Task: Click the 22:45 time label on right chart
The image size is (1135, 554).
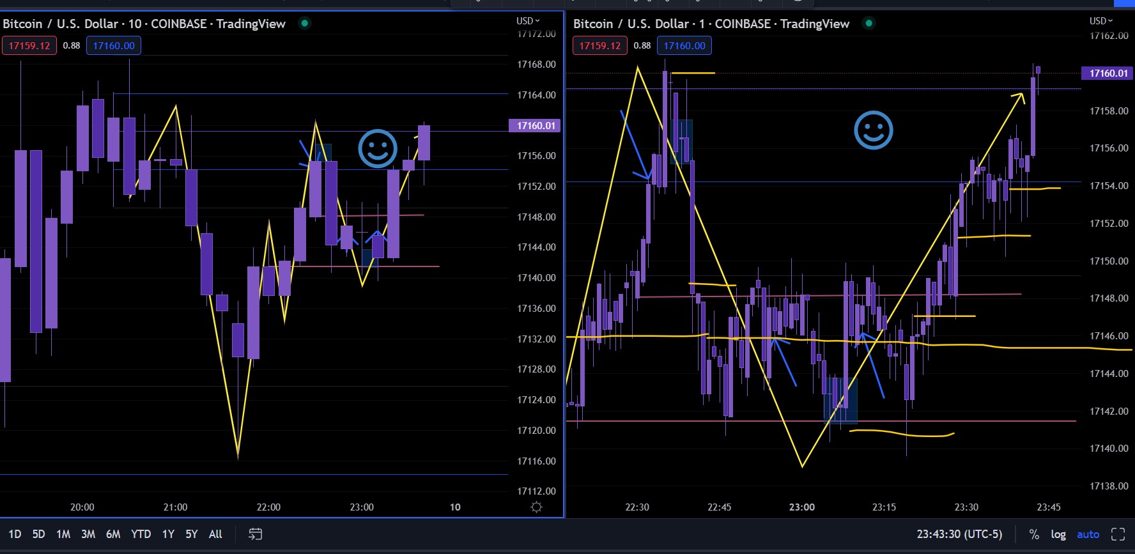Action: tap(720, 507)
